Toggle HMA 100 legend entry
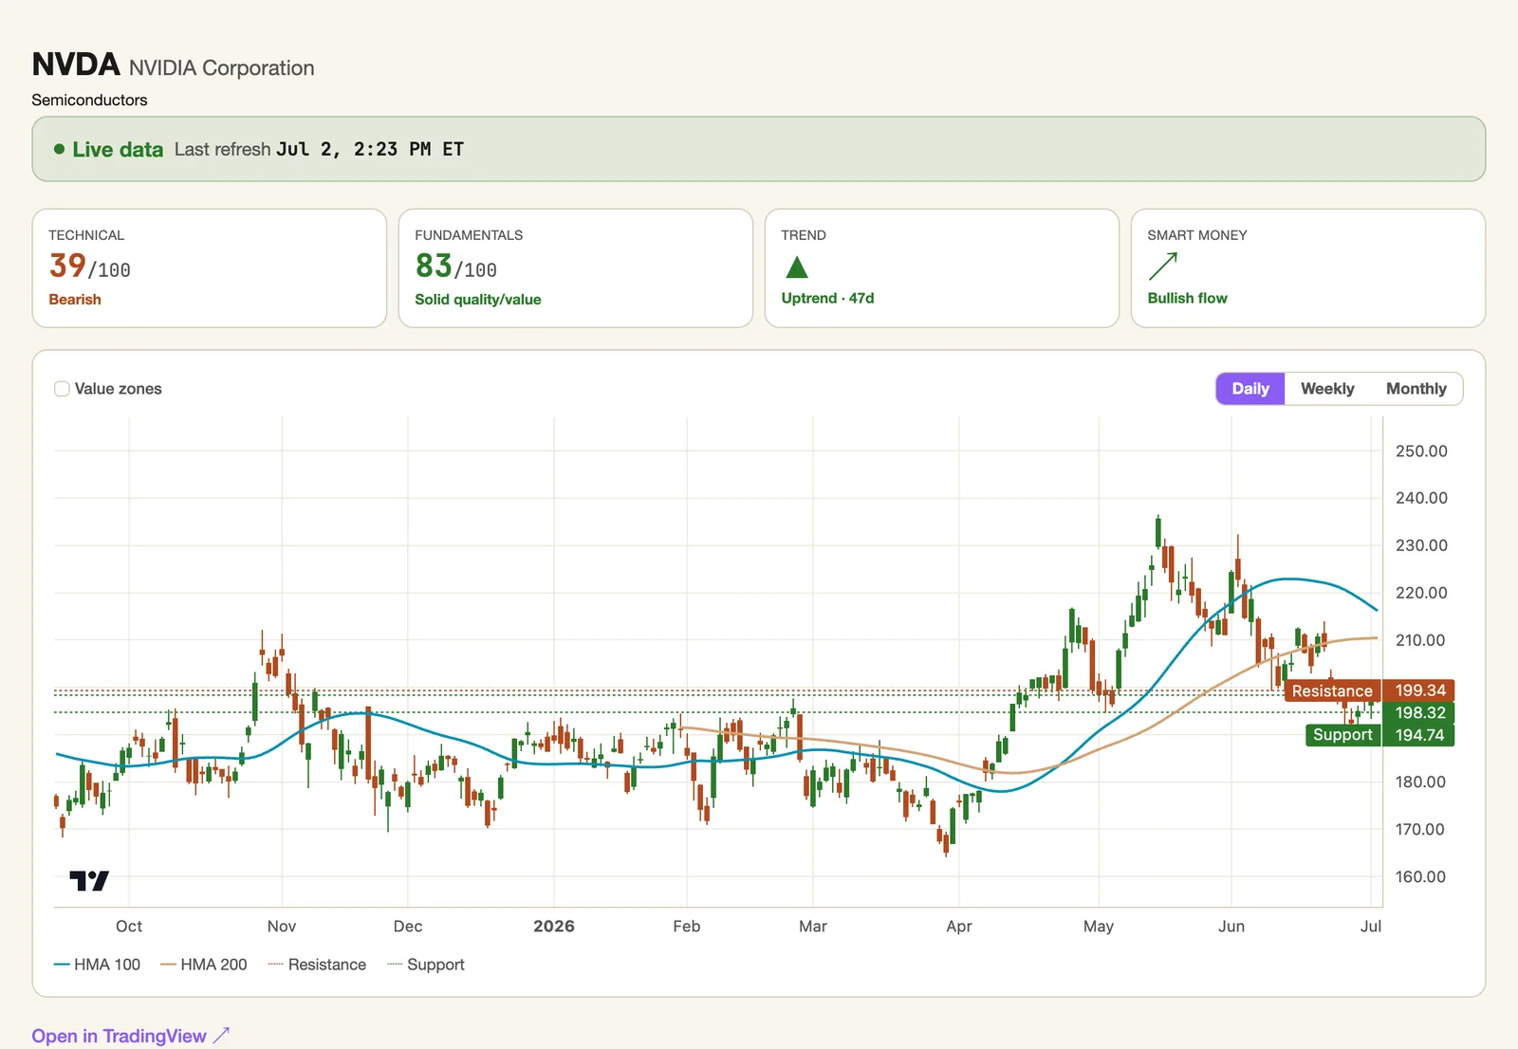The width and height of the screenshot is (1518, 1049). pos(98,965)
